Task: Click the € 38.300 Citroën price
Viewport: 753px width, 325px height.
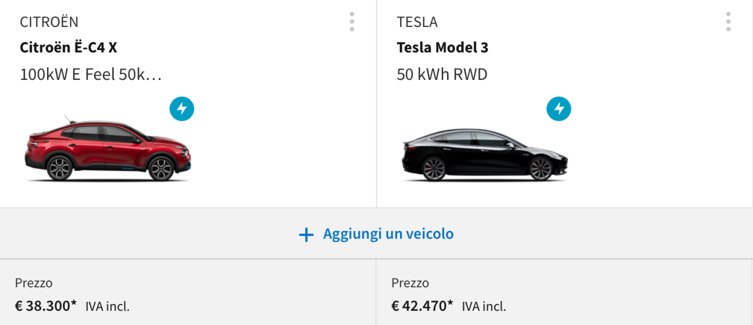Action: (46, 306)
